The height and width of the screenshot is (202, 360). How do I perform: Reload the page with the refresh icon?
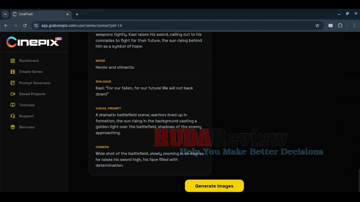[25, 25]
